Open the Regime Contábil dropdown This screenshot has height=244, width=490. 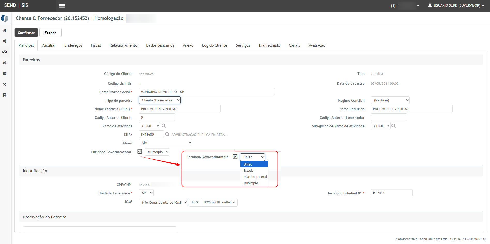[390, 100]
